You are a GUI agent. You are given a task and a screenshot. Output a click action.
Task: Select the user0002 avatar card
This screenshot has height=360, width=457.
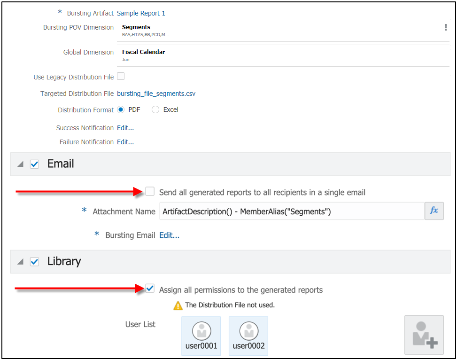248,336
